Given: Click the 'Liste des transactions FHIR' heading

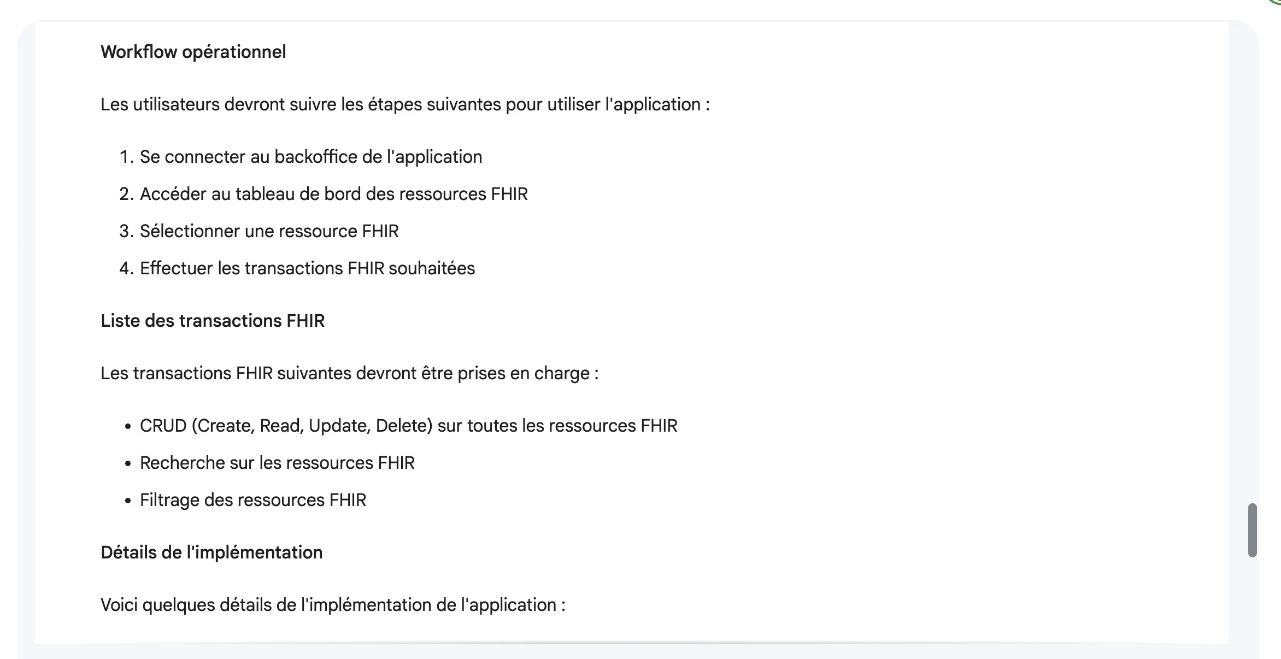Looking at the screenshot, I should (213, 321).
